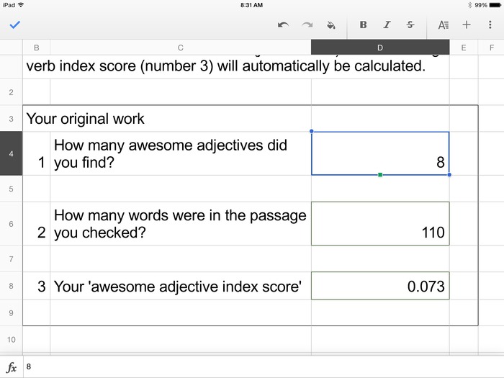Open the text format options panel
Viewport: 504px width, 378px height.
443,24
